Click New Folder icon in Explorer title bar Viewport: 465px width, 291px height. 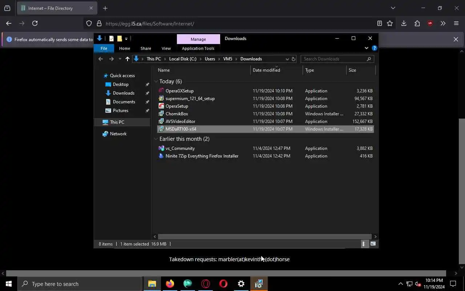119,39
